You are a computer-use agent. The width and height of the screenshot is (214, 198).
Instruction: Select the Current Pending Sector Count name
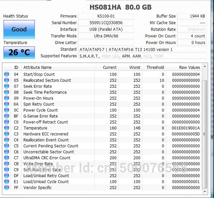coord(51,146)
